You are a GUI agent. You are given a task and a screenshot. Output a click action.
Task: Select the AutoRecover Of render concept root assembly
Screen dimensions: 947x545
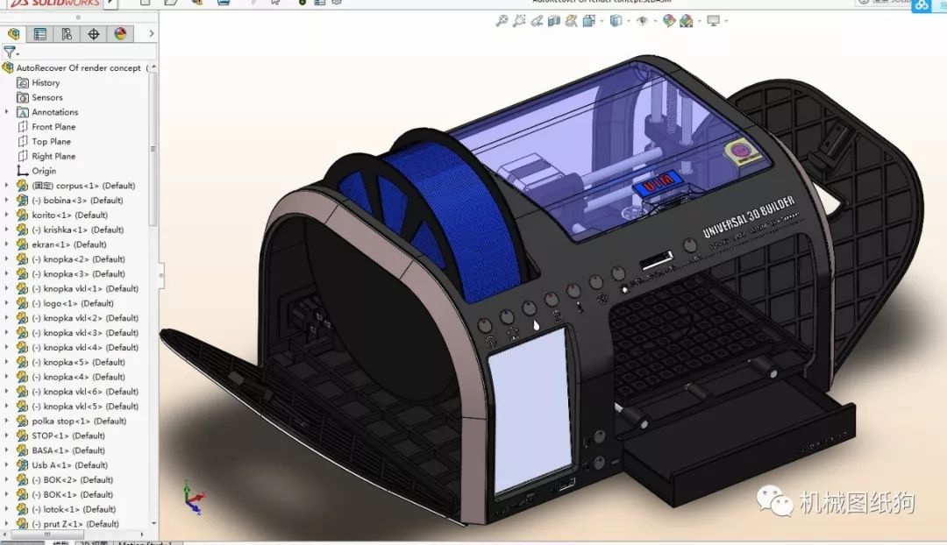pos(79,68)
